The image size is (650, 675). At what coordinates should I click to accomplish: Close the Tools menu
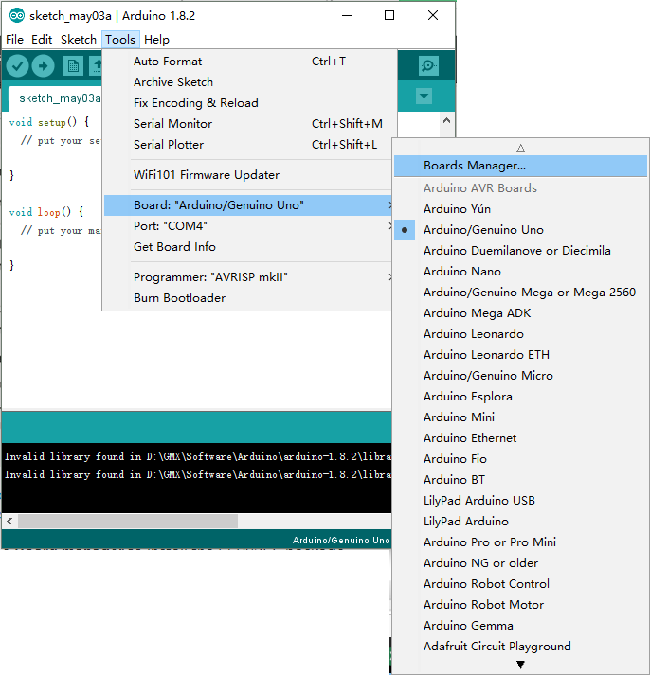pyautogui.click(x=120, y=40)
